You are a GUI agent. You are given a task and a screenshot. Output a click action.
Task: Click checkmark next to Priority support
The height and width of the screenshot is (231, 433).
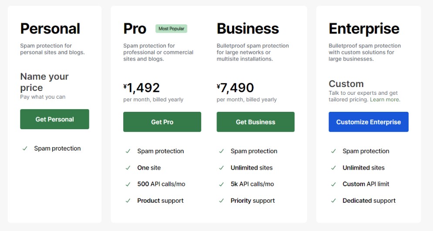pos(221,201)
